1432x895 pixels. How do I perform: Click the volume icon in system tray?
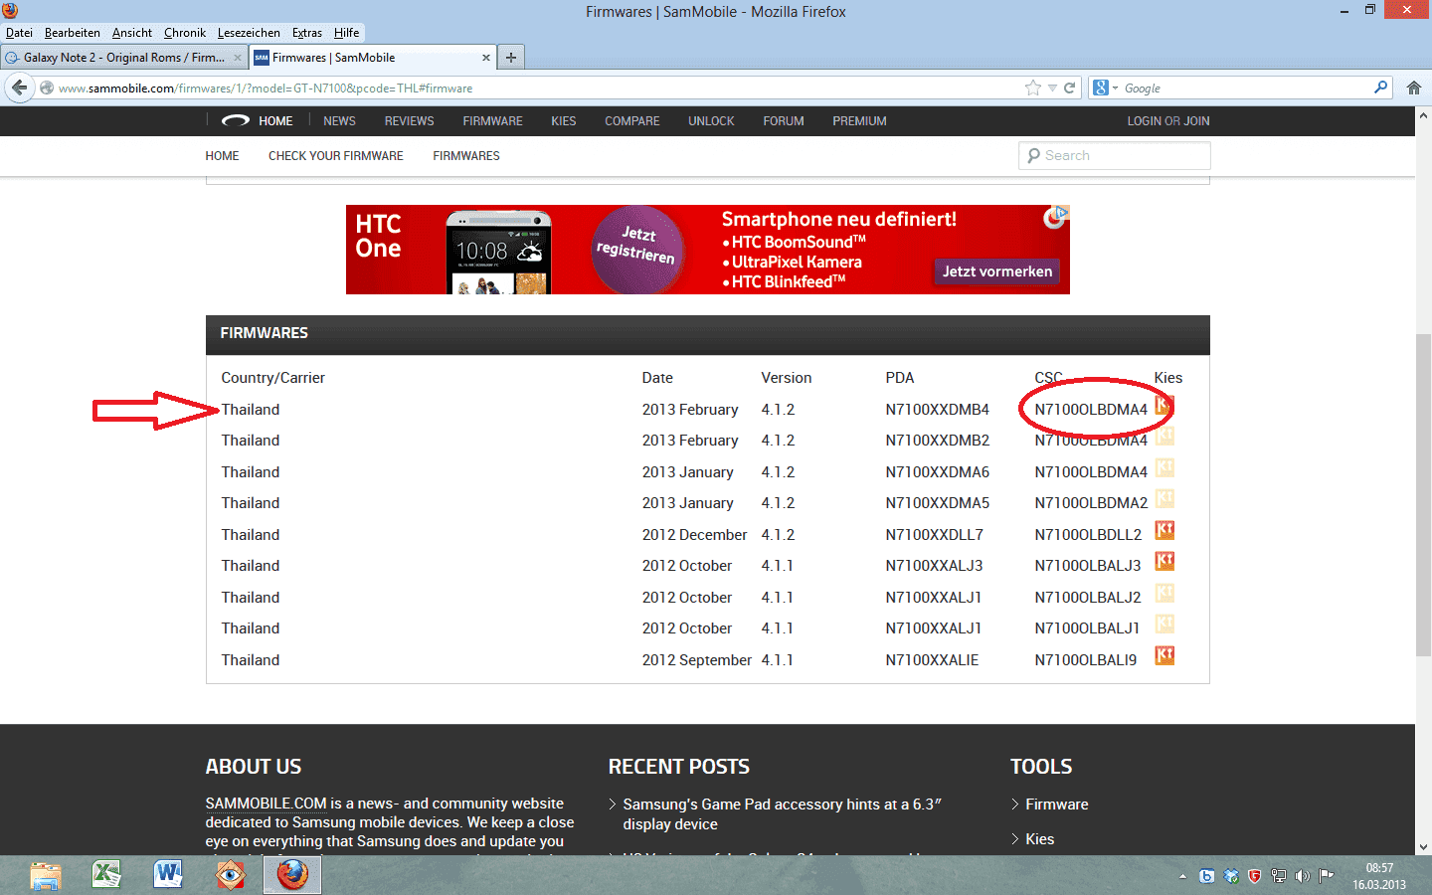pos(1303,876)
